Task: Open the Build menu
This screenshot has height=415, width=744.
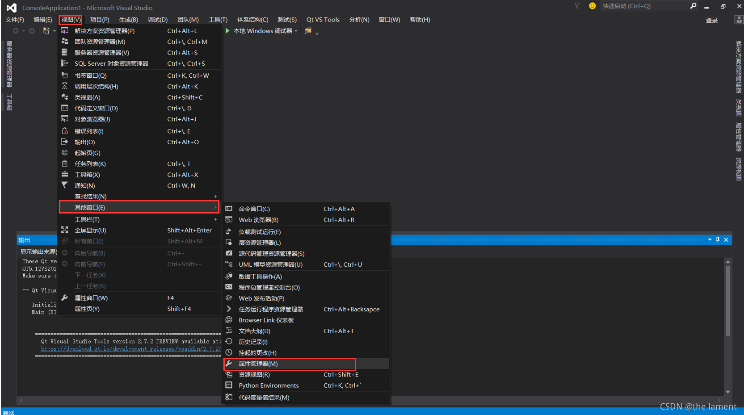Action: (129, 20)
